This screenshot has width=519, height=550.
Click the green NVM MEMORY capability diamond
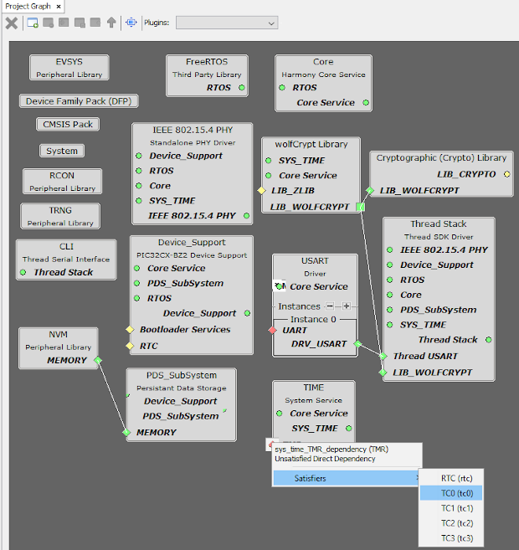(98, 361)
